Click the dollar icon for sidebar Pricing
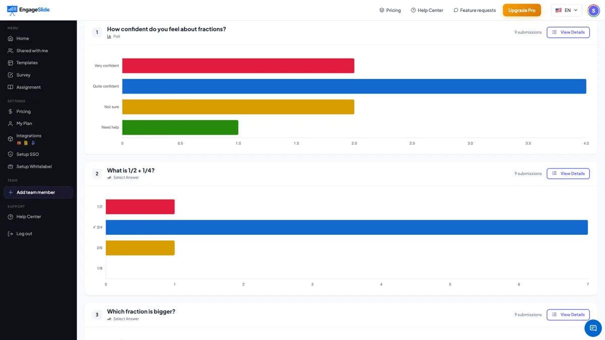The height and width of the screenshot is (340, 605). click(11, 112)
